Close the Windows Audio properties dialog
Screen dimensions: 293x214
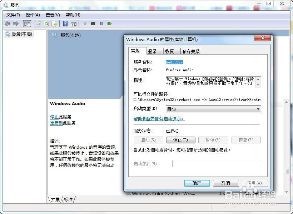click(x=262, y=38)
